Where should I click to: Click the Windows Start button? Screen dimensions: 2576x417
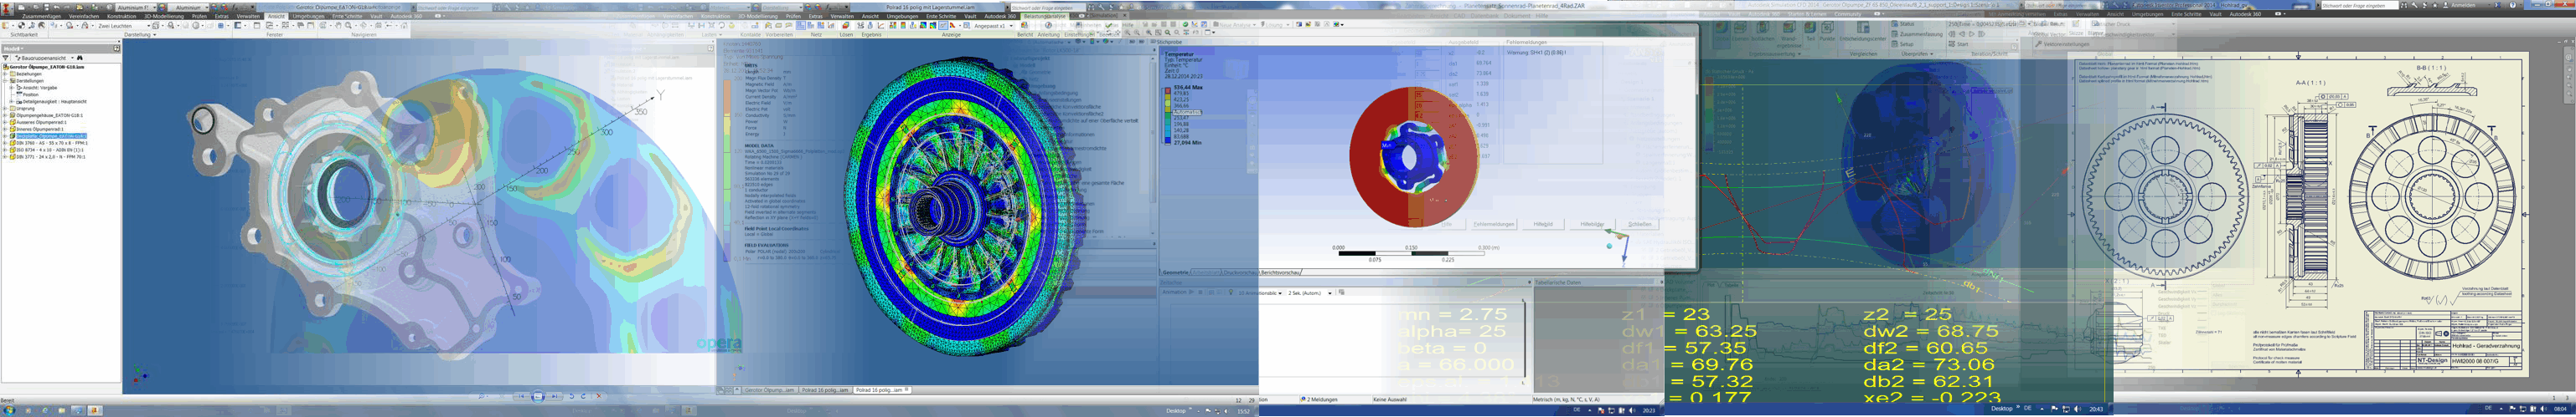click(8, 410)
